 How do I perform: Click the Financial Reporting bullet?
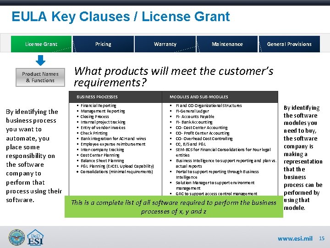coord(98,106)
